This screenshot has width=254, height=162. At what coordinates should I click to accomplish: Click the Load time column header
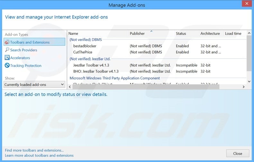pos(233,34)
